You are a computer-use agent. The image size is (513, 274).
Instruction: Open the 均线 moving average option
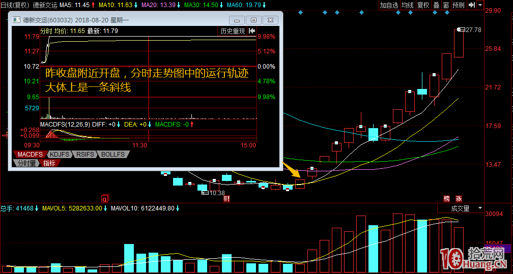407,5
